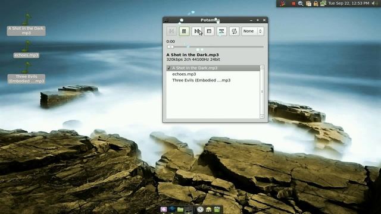The width and height of the screenshot is (381, 214).
Task: Click the playlist vertical scrollbar
Action: pyautogui.click(x=262, y=92)
